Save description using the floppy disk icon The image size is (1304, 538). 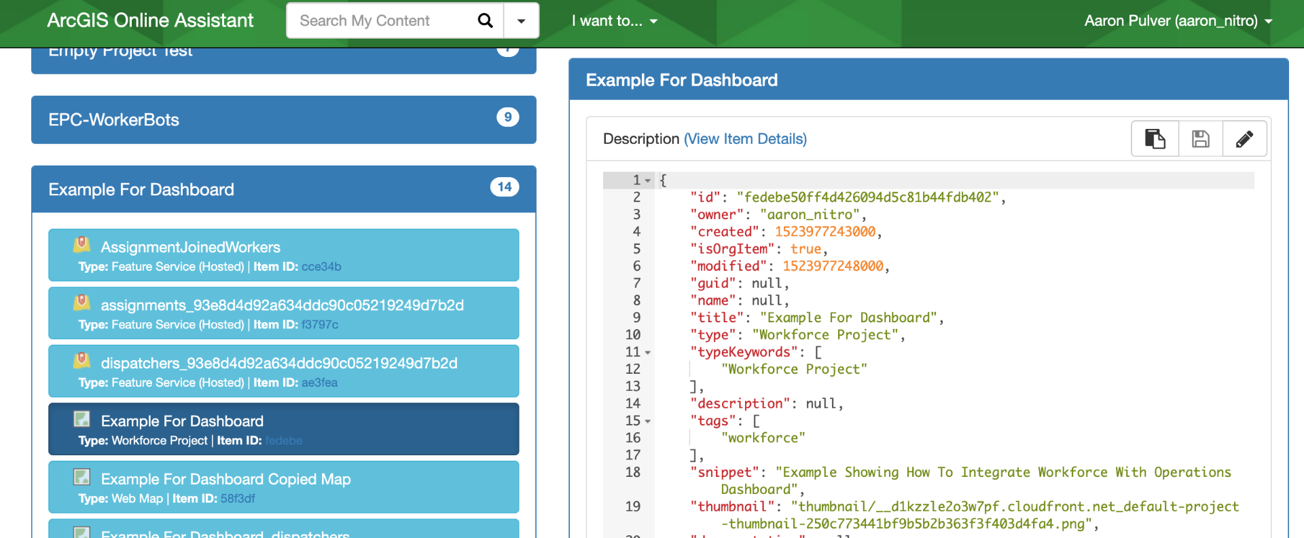(x=1201, y=139)
